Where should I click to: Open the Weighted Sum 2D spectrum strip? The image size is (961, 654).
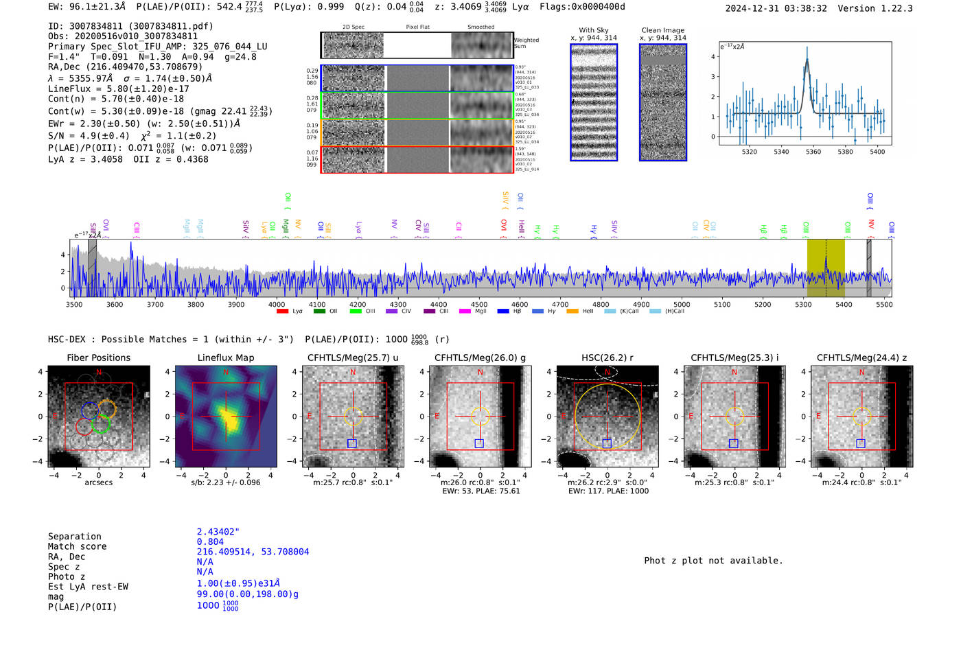(417, 45)
